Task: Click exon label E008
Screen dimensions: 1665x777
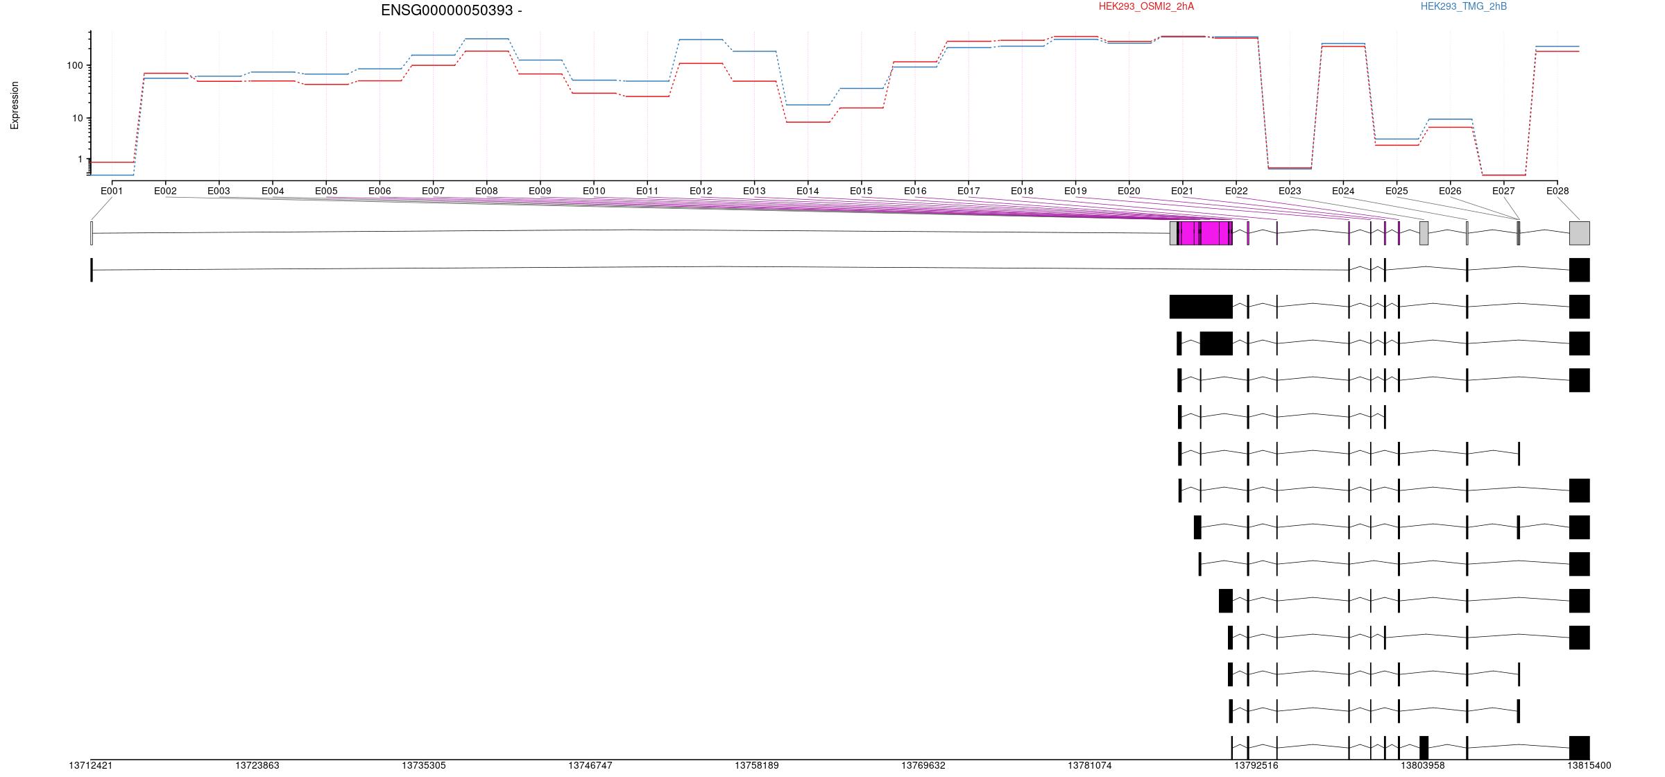Action: point(486,191)
